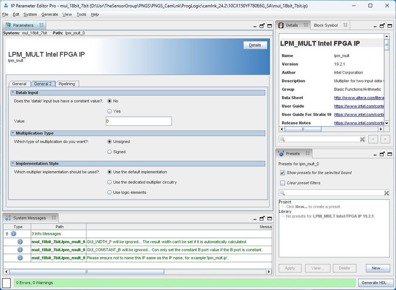Close the Details tab with its X icon
Image resolution: width=396 pixels, height=290 pixels.
306,25
